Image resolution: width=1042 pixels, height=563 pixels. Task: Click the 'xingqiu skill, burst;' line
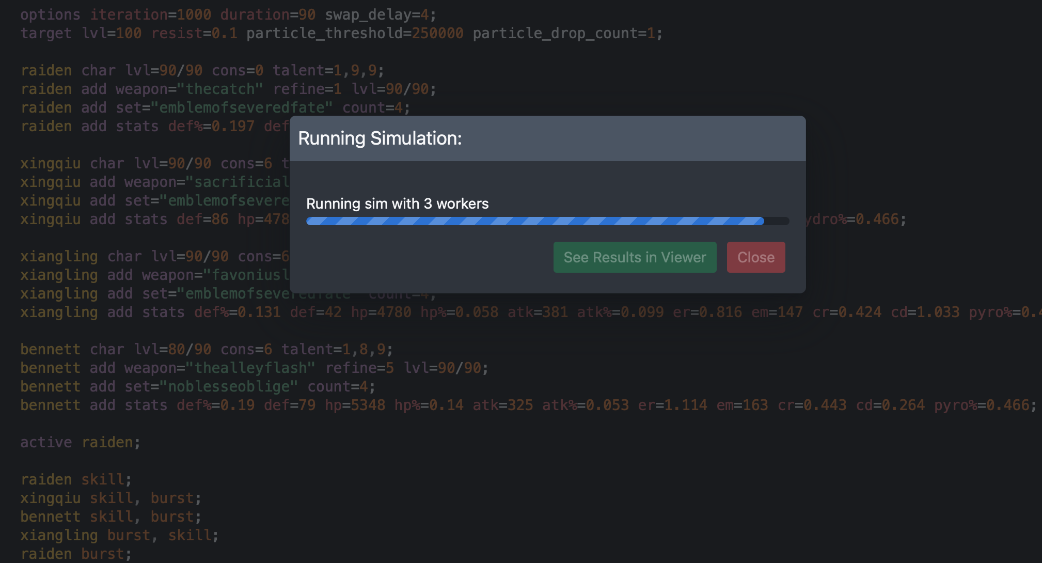[x=110, y=498]
